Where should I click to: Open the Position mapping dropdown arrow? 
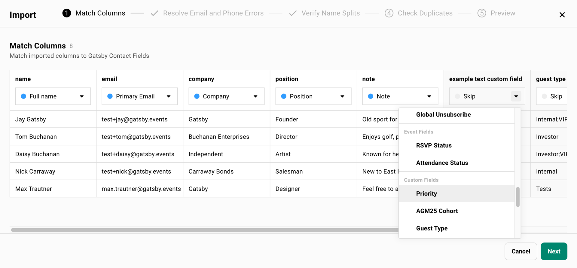point(342,96)
